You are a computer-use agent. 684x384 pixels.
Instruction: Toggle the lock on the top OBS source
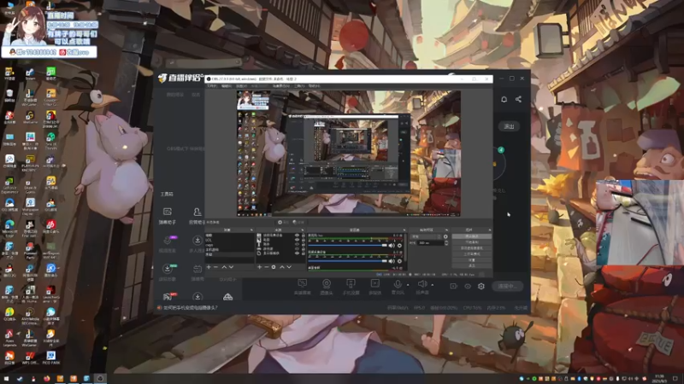(304, 236)
